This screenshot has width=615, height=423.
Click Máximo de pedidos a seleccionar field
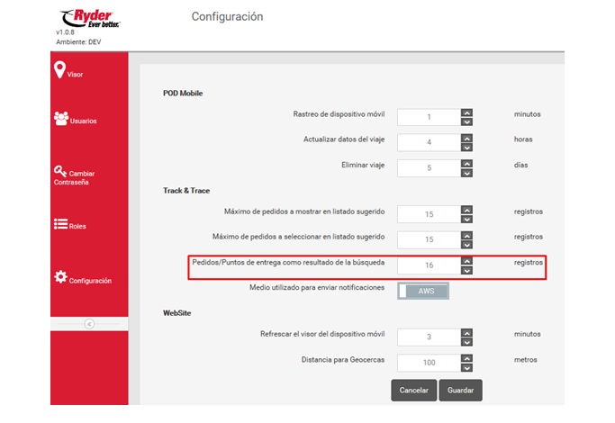tap(429, 239)
